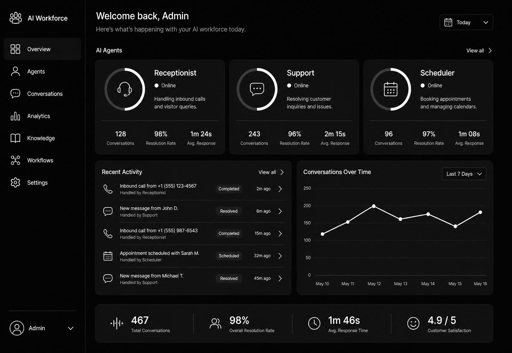Image resolution: width=512 pixels, height=353 pixels.
Task: Click the Conversations speech bubble sidebar icon
Action: pos(15,93)
